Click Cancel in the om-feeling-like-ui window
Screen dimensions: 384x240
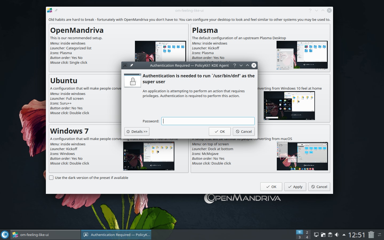(x=319, y=187)
